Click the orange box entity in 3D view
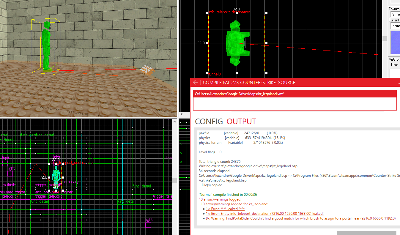 147,70
